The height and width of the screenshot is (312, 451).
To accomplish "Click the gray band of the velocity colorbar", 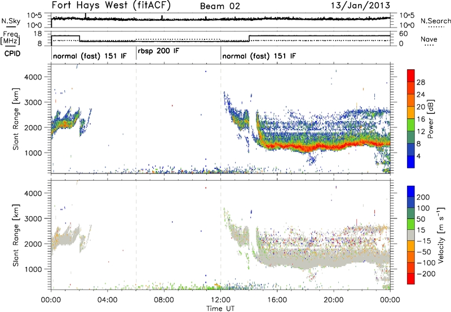I will click(x=411, y=235).
